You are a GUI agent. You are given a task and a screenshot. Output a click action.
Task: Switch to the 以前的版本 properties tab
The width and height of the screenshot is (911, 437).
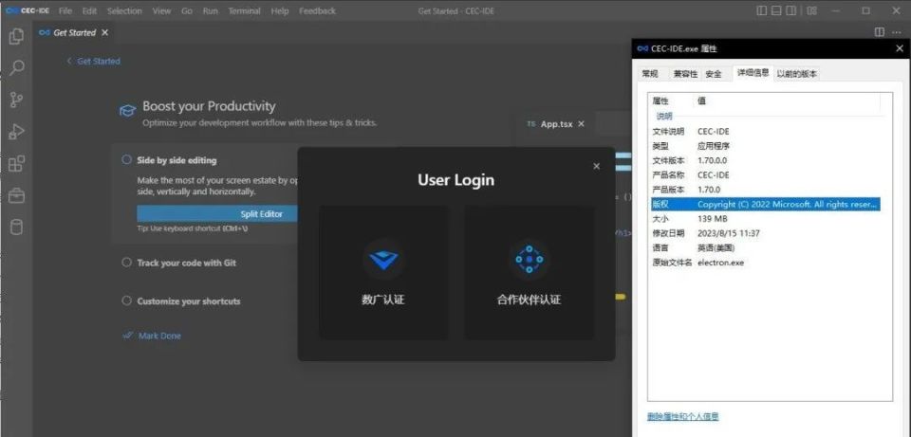coord(796,74)
